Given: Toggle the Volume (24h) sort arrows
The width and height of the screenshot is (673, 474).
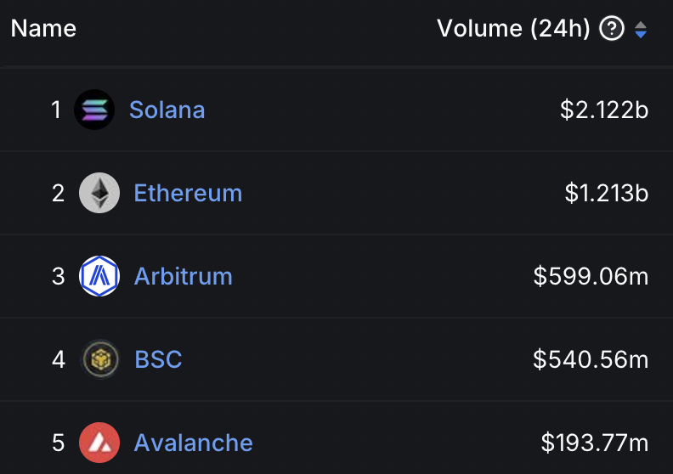Looking at the screenshot, I should (641, 30).
